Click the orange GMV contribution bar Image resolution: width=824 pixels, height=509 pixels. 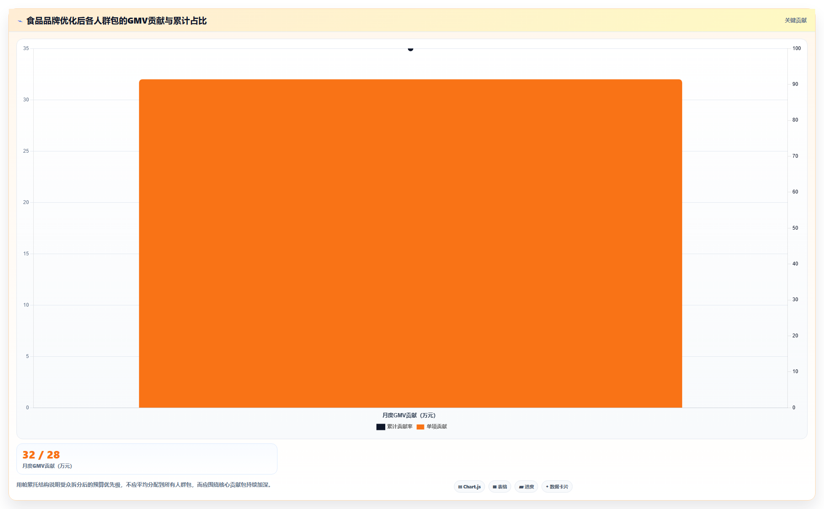click(x=411, y=243)
